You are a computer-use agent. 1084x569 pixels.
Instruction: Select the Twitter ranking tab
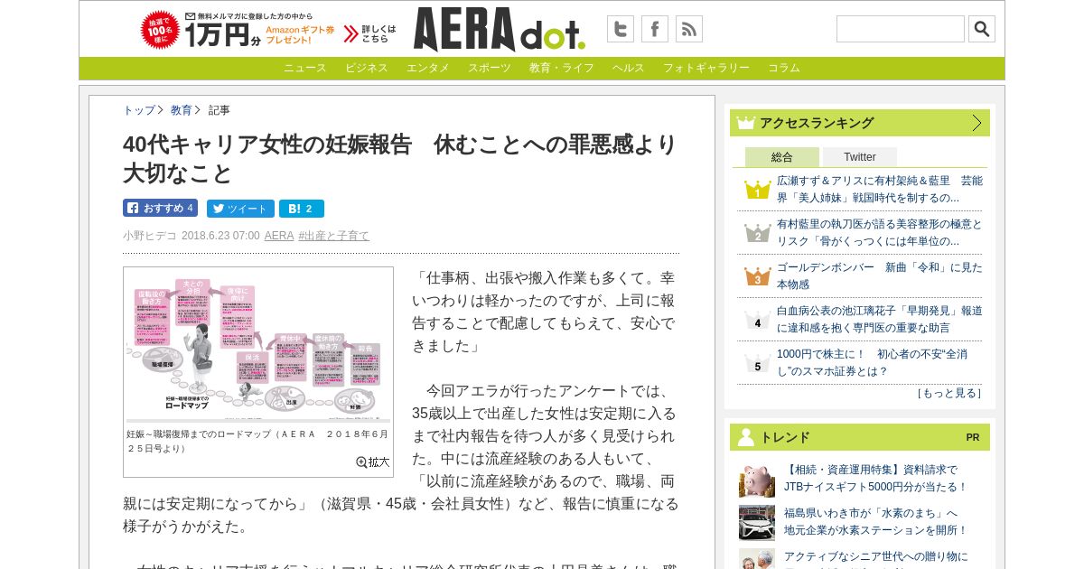pyautogui.click(x=860, y=157)
